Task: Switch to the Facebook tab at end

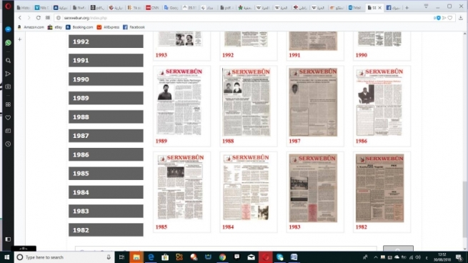Action: (x=393, y=8)
